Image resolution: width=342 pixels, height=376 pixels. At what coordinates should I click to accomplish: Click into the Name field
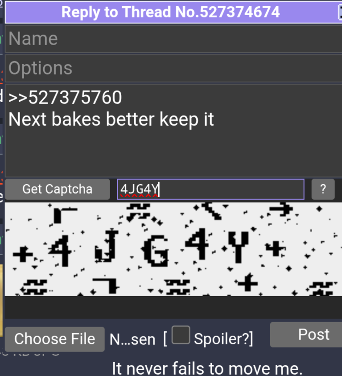tap(173, 39)
